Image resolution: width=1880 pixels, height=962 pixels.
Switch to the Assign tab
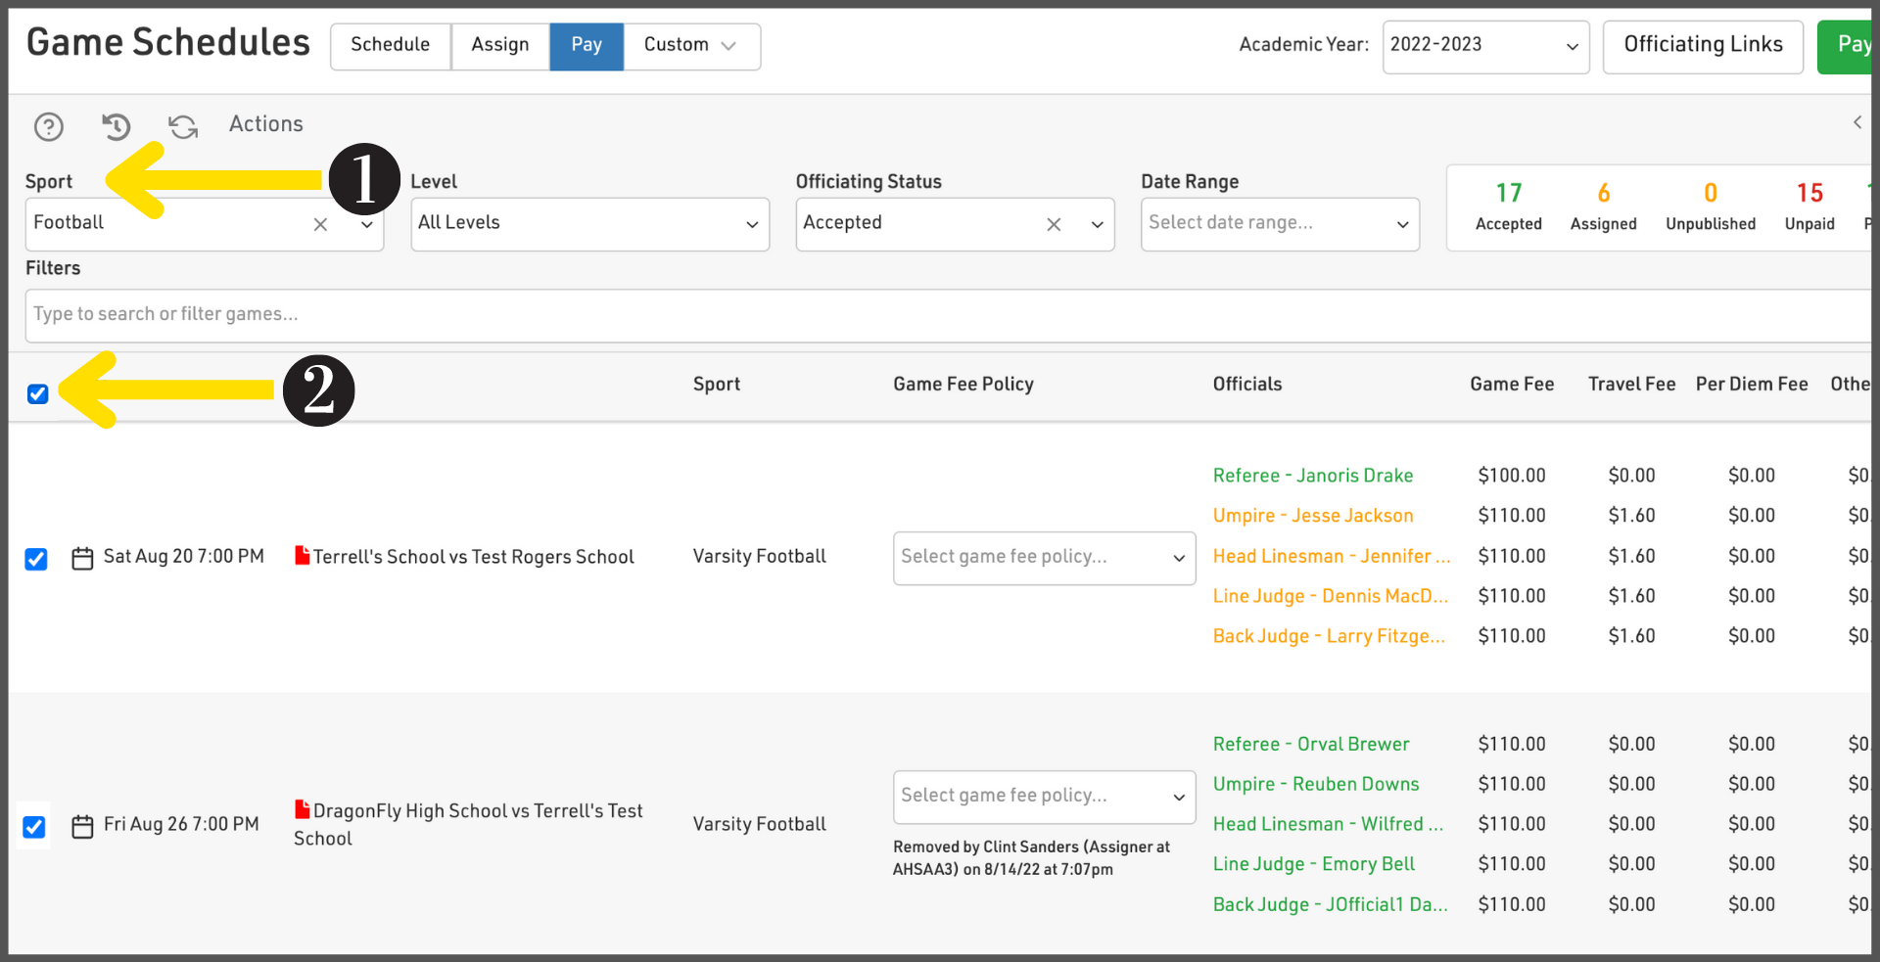(x=499, y=46)
